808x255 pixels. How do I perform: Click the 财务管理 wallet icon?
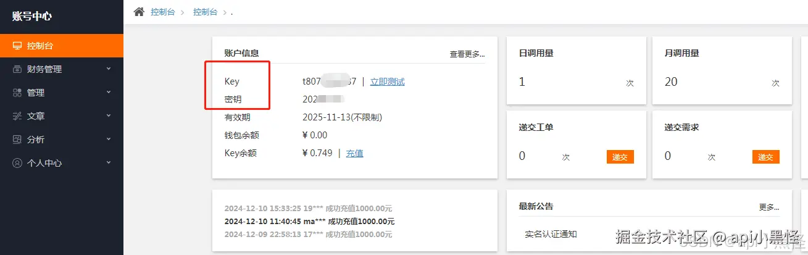(x=17, y=69)
